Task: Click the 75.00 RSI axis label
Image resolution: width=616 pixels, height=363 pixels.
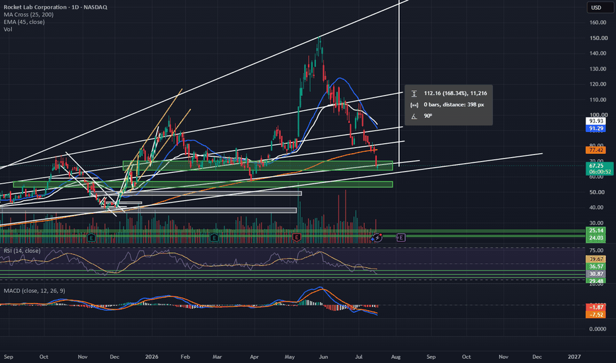Action: [x=596, y=250]
